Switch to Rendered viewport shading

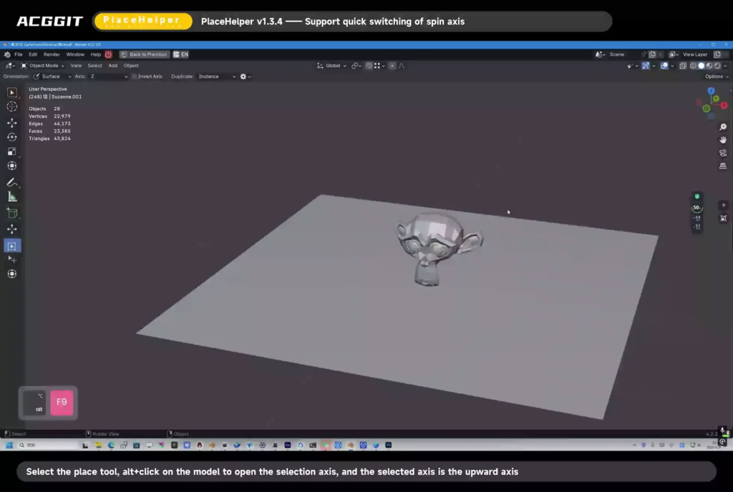point(717,66)
